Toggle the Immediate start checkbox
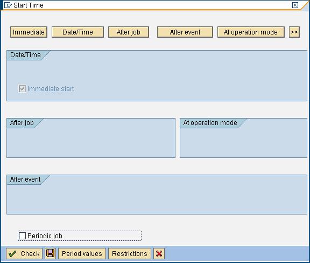The width and height of the screenshot is (310, 263). click(22, 88)
